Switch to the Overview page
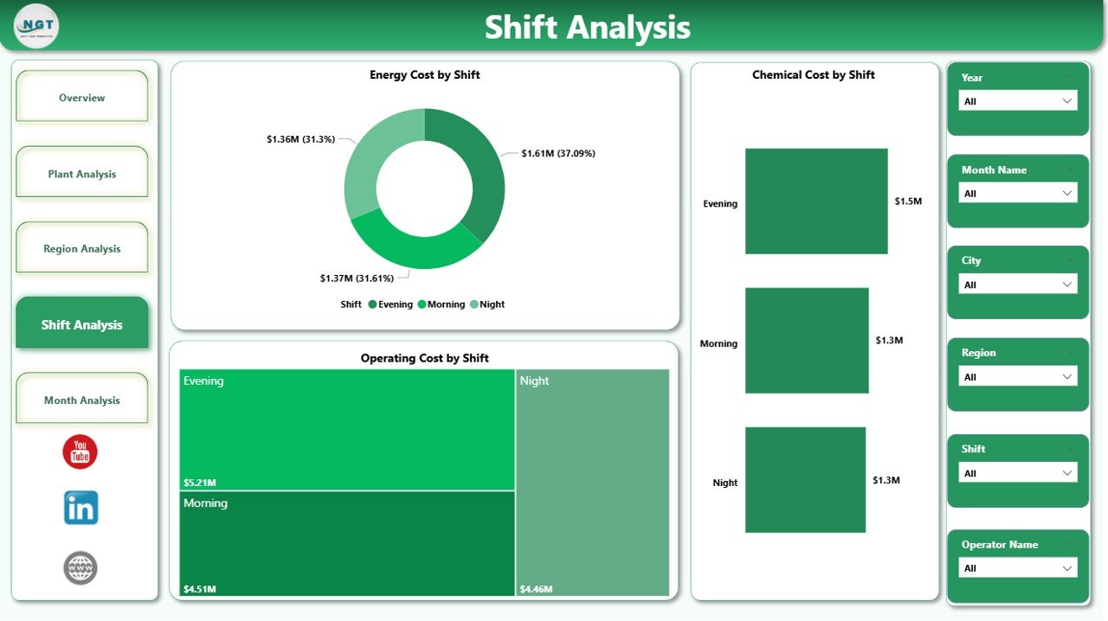1108x621 pixels. 81,97
